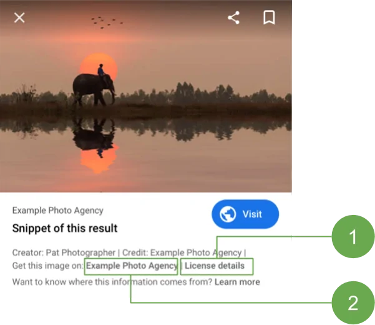Select the "Snippet of this result" title
375x325 pixels.
[x=65, y=228]
